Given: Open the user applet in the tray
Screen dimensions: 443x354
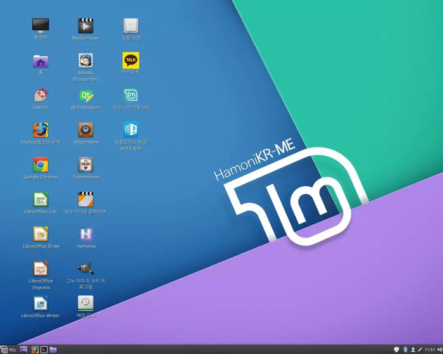Looking at the screenshot, I should (x=413, y=350).
